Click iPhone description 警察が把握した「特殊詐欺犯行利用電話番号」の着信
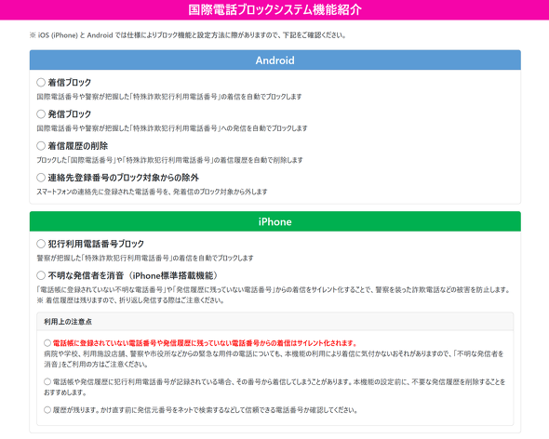The image size is (549, 439). pos(145,258)
